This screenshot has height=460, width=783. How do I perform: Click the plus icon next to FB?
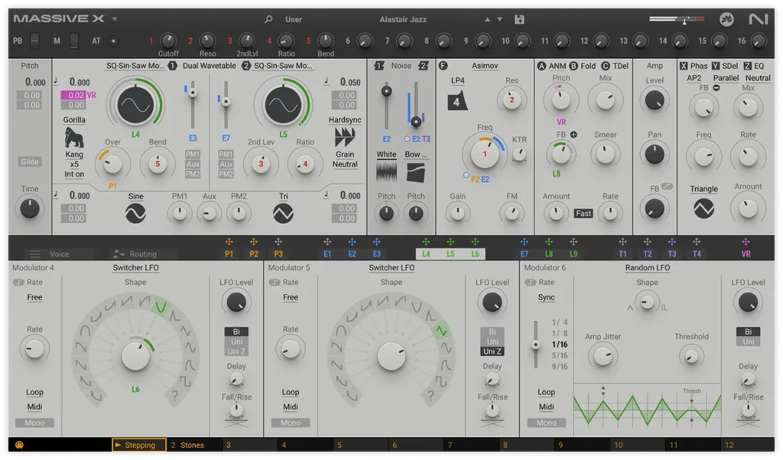pos(573,134)
